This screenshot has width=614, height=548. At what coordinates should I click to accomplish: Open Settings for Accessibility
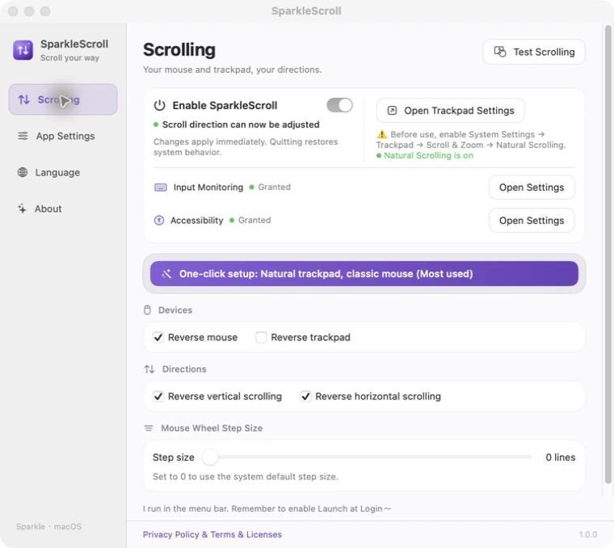tap(532, 220)
